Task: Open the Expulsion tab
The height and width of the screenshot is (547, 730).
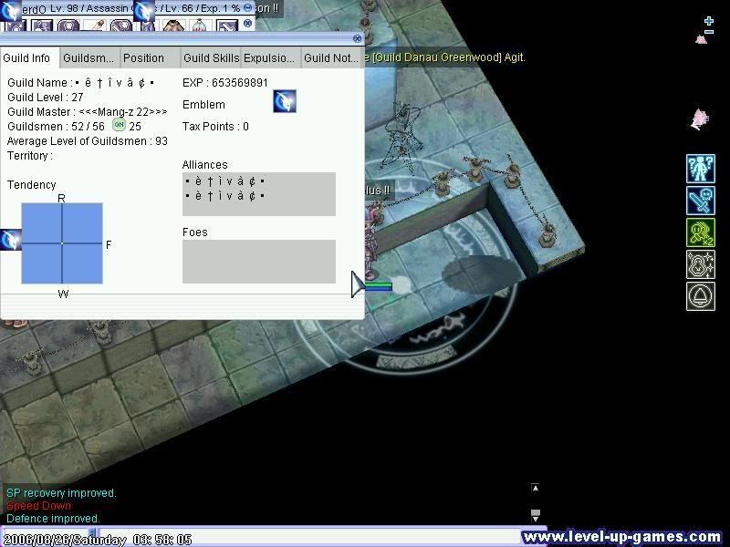Action: pyautogui.click(x=268, y=57)
